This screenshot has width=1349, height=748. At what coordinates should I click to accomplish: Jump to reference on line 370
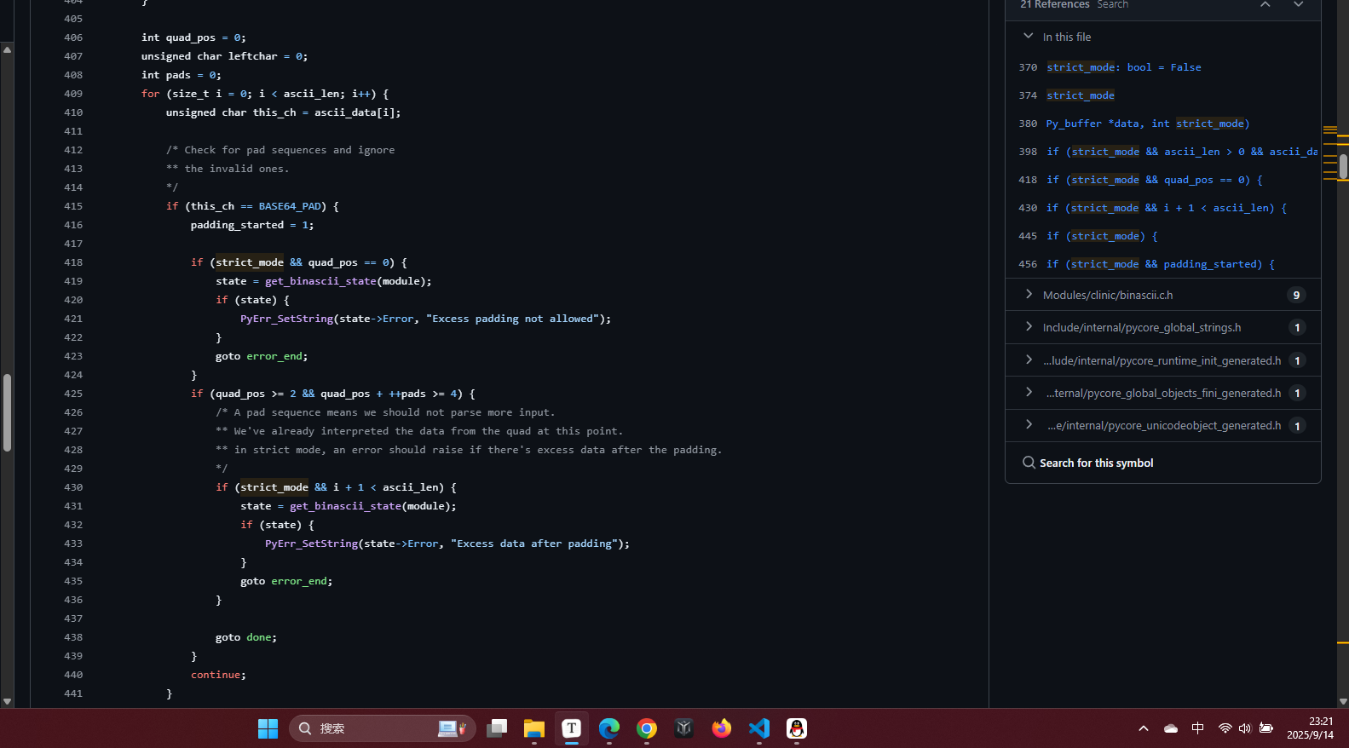pyautogui.click(x=1123, y=67)
